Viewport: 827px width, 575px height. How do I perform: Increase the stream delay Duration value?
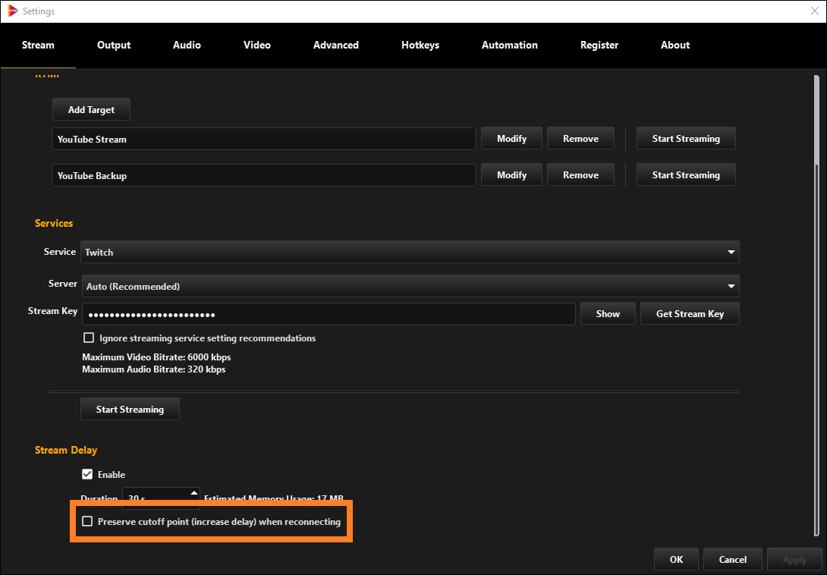tap(194, 493)
